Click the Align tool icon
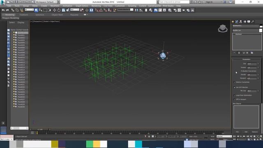 [141, 10]
